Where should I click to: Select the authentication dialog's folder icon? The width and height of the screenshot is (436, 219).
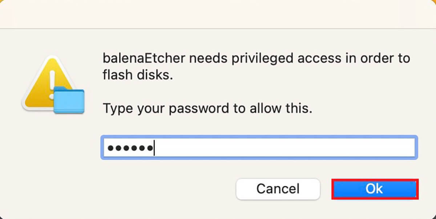click(x=69, y=101)
